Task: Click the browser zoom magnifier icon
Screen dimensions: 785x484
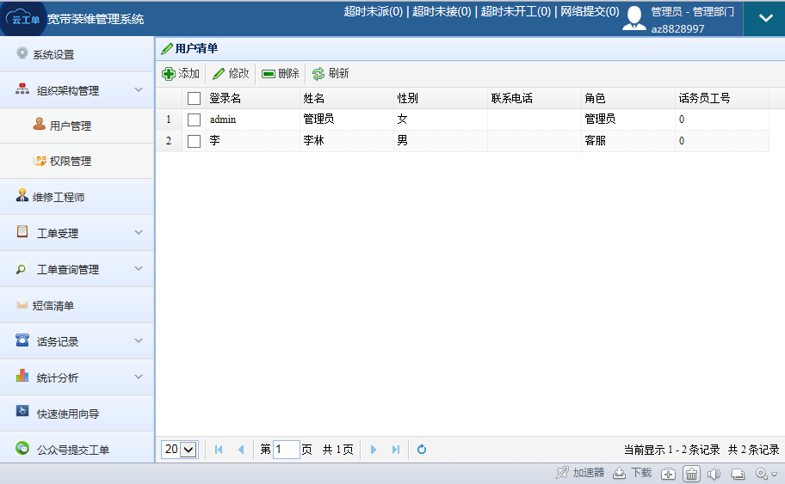Action: coord(762,474)
